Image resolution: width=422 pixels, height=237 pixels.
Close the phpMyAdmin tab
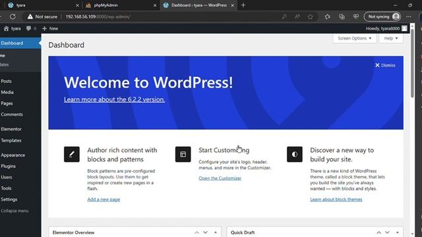tap(155, 5)
